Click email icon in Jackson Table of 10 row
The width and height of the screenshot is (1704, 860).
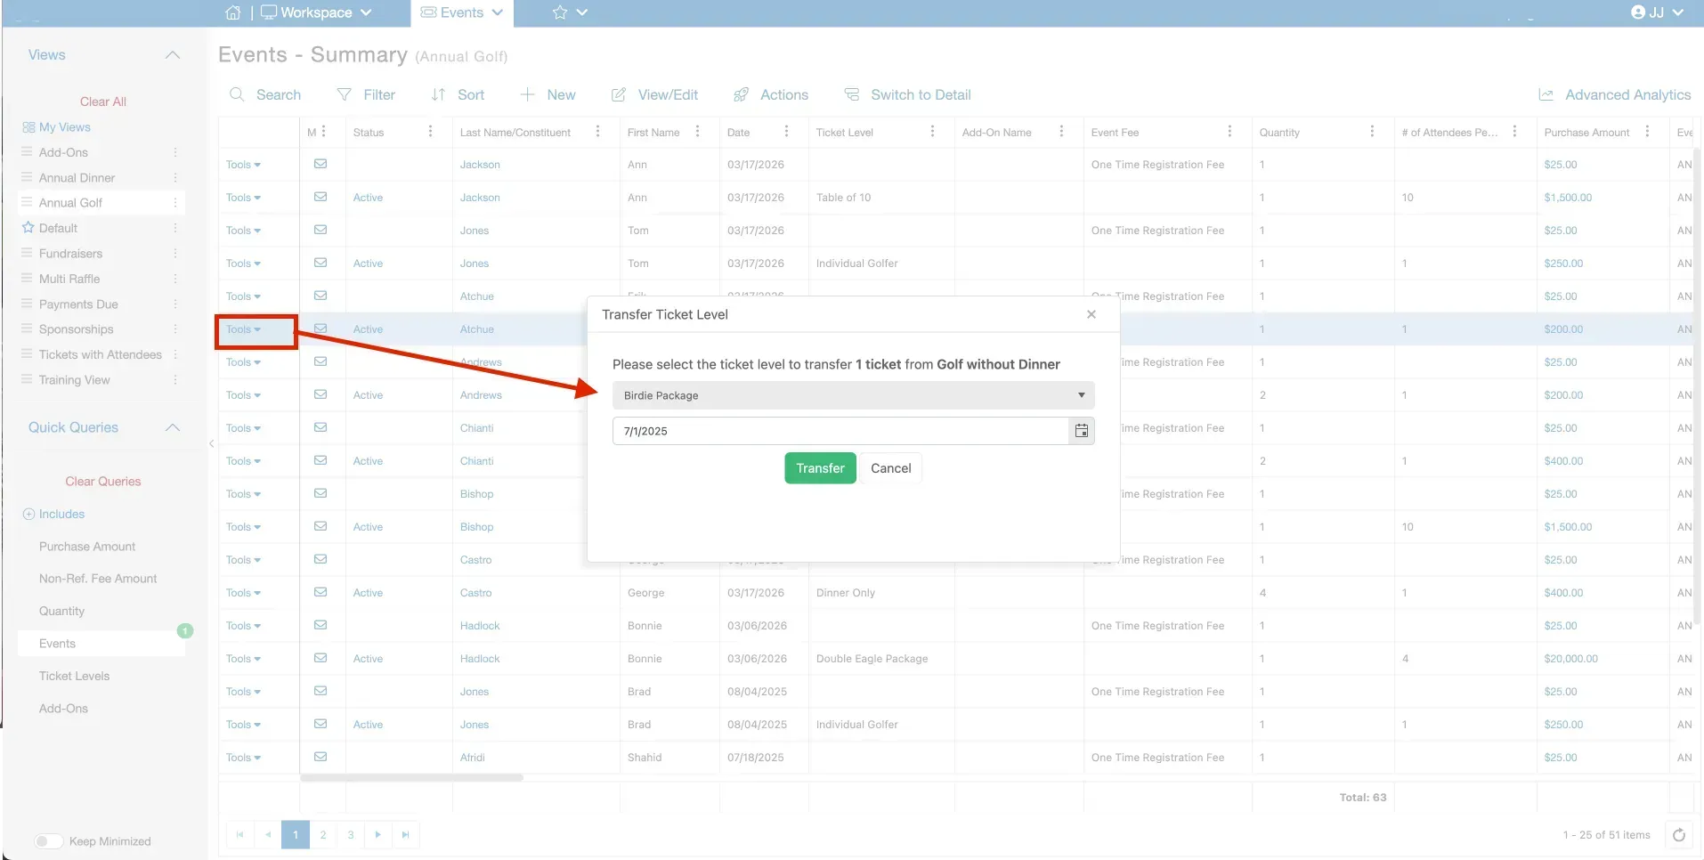click(321, 197)
